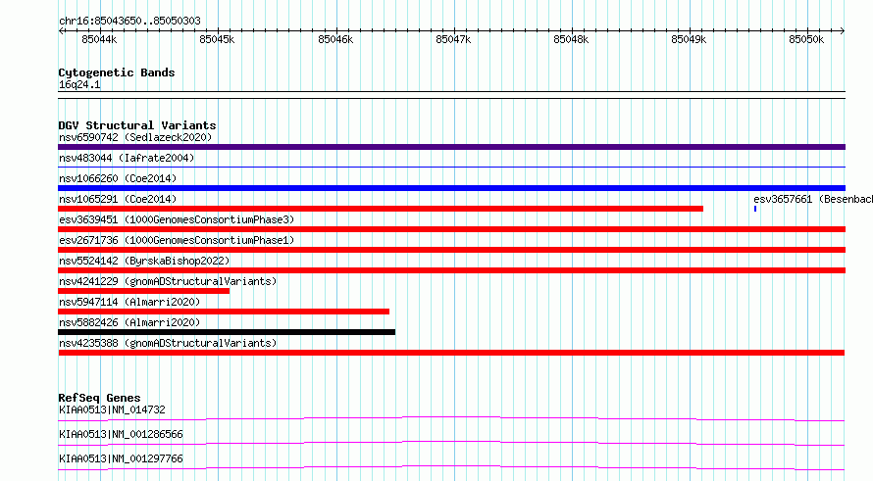Click the magenta NM_014732 transcript line

(451, 418)
